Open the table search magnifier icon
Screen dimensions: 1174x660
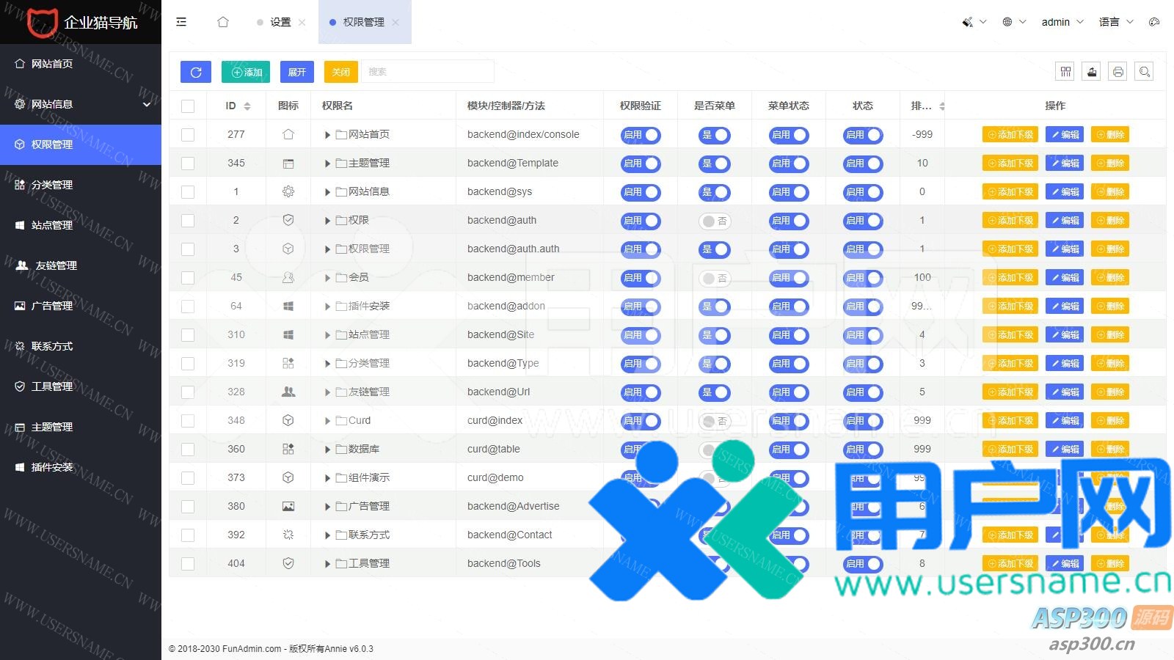pyautogui.click(x=1144, y=71)
